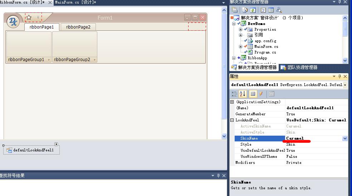Click View Code in Solution Explorer toolbar
Viewport: 352px width, 196px height.
(x=263, y=10)
